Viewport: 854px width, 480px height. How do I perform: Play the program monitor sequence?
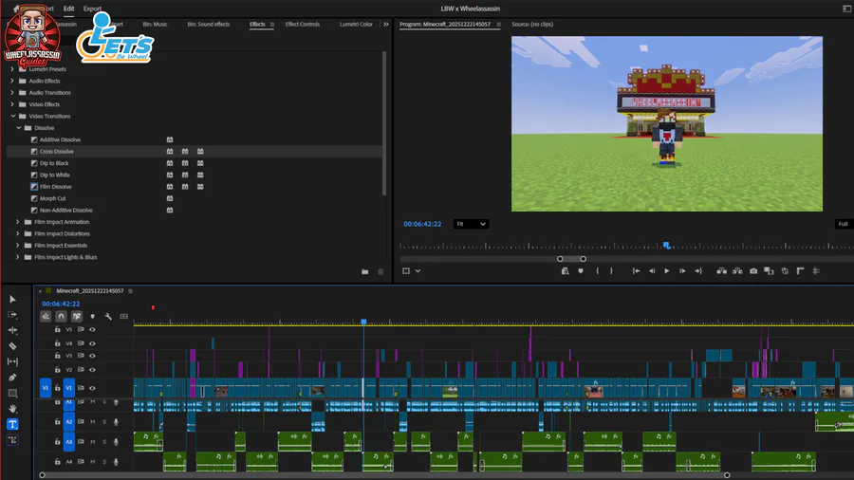pos(667,271)
